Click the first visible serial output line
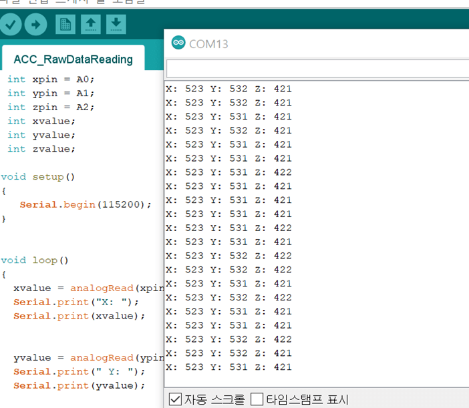 coord(228,89)
